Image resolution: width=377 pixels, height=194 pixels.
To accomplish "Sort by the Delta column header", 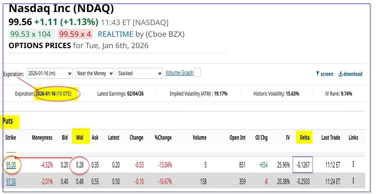I will pos(305,137).
